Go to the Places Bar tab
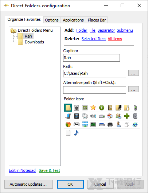Screen dimensions: 148x193 [97, 20]
